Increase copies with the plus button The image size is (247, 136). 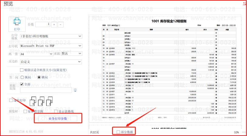[54, 25]
